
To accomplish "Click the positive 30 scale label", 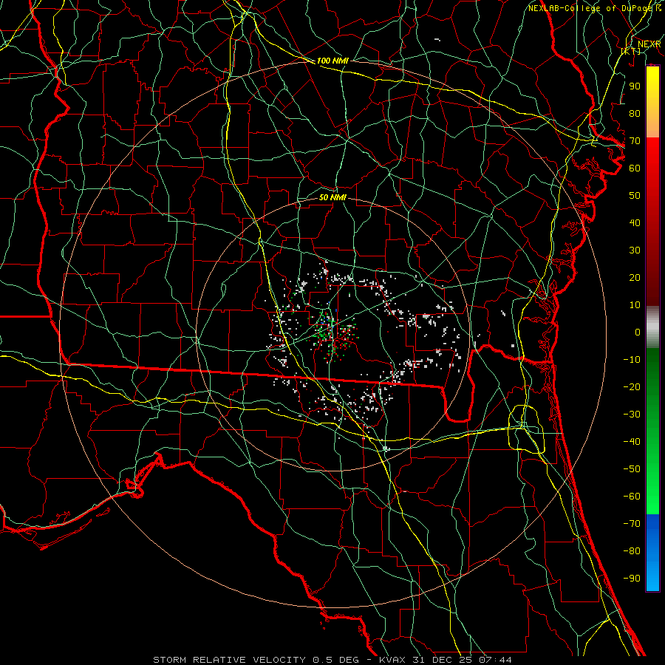I will tap(635, 250).
